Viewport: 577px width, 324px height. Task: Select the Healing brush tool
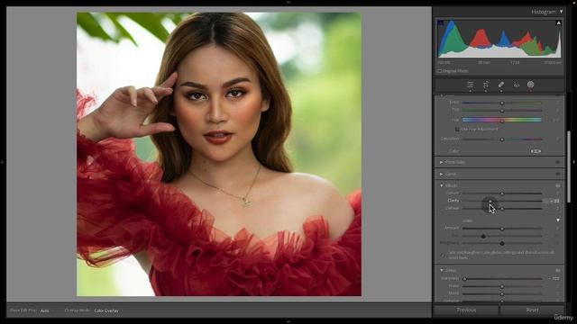501,85
